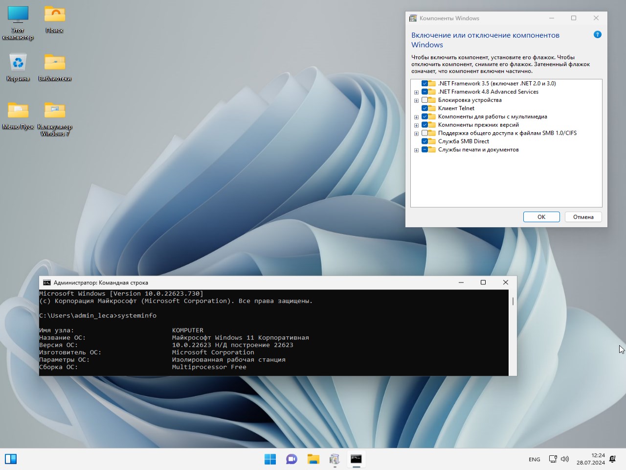The image size is (626, 470).
Task: Open the Chat app in the taskbar
Action: pyautogui.click(x=291, y=459)
